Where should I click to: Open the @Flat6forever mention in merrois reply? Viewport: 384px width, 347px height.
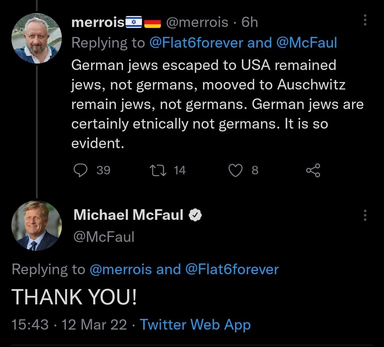[196, 43]
